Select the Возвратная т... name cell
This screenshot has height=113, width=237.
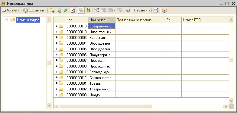102,26
